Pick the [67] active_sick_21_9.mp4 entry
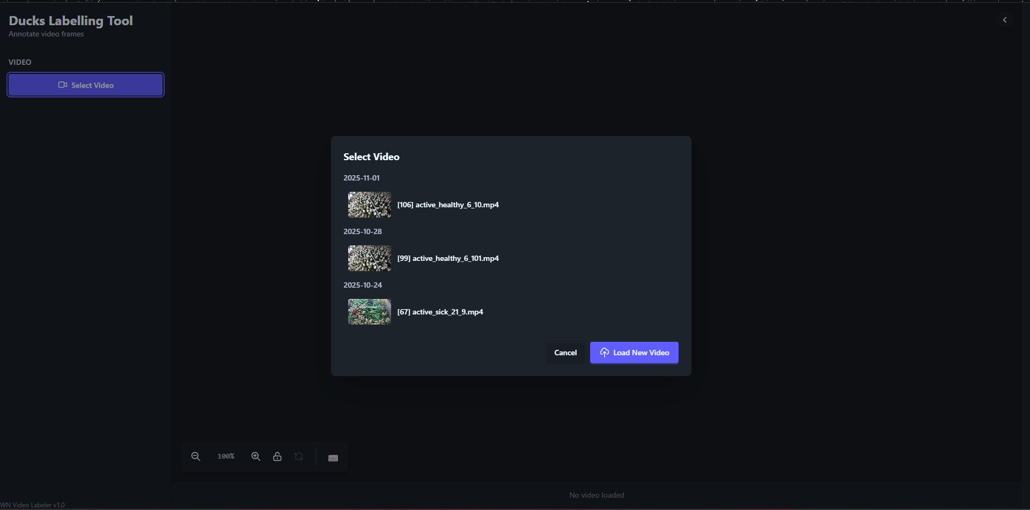Screen dimensions: 1030x510 coord(440,312)
